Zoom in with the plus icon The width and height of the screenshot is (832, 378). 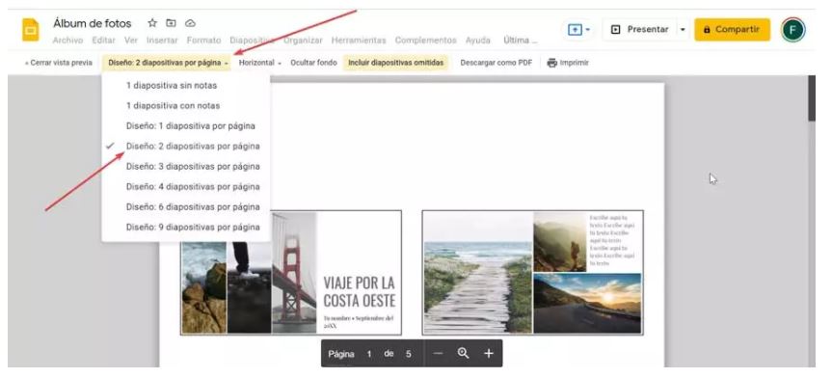point(489,354)
